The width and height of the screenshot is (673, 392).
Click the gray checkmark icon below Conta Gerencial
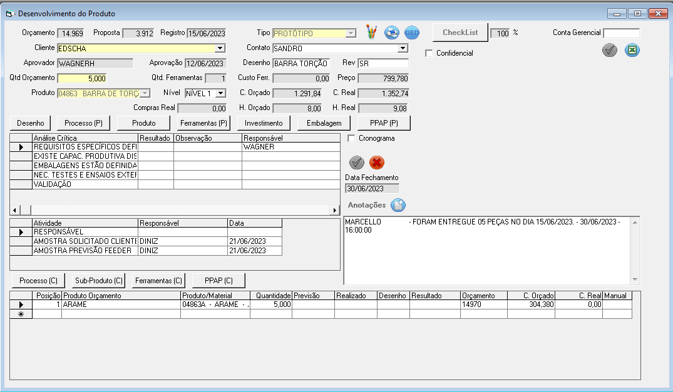click(x=610, y=50)
